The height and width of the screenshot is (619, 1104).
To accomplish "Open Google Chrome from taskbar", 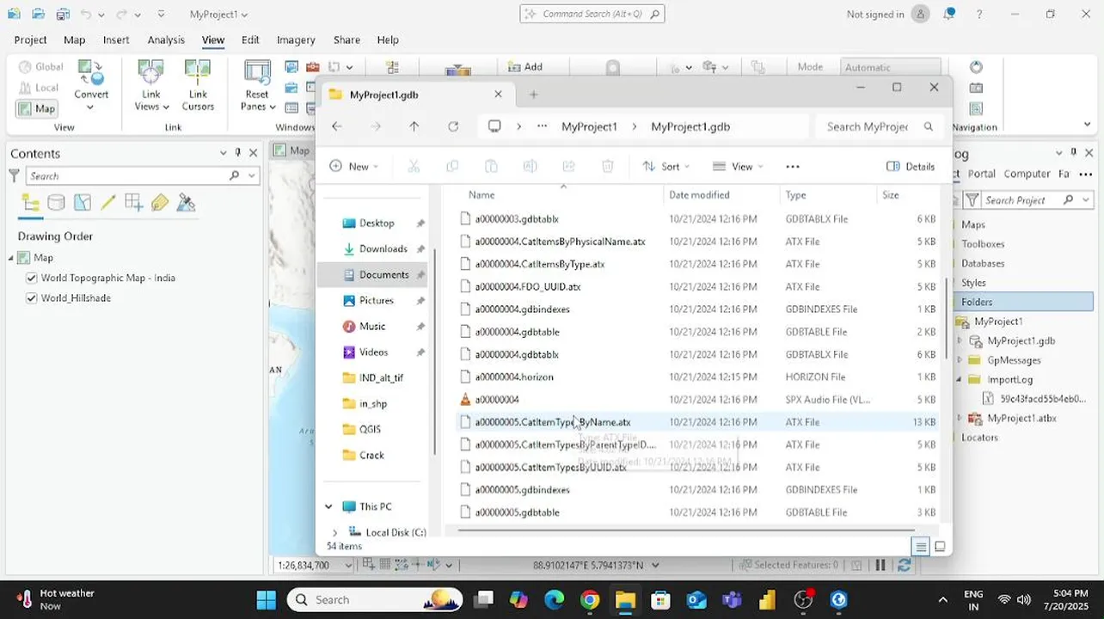I will [x=589, y=599].
